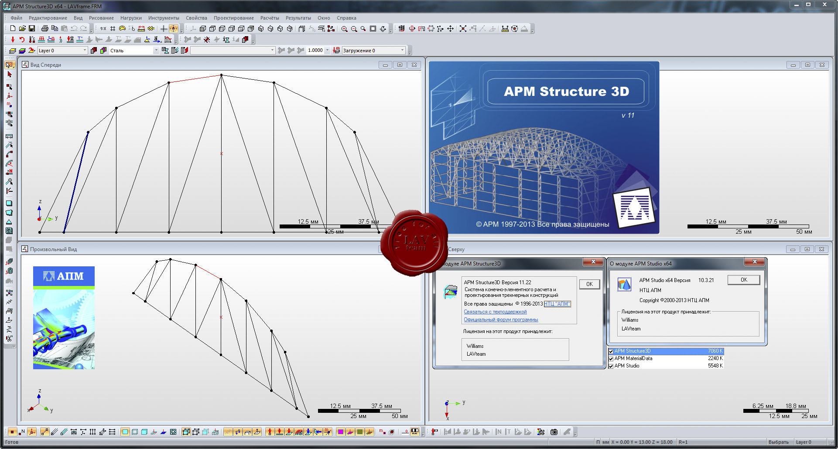
Task: Open layer manager (stacked layers icon)
Action: tap(13, 51)
